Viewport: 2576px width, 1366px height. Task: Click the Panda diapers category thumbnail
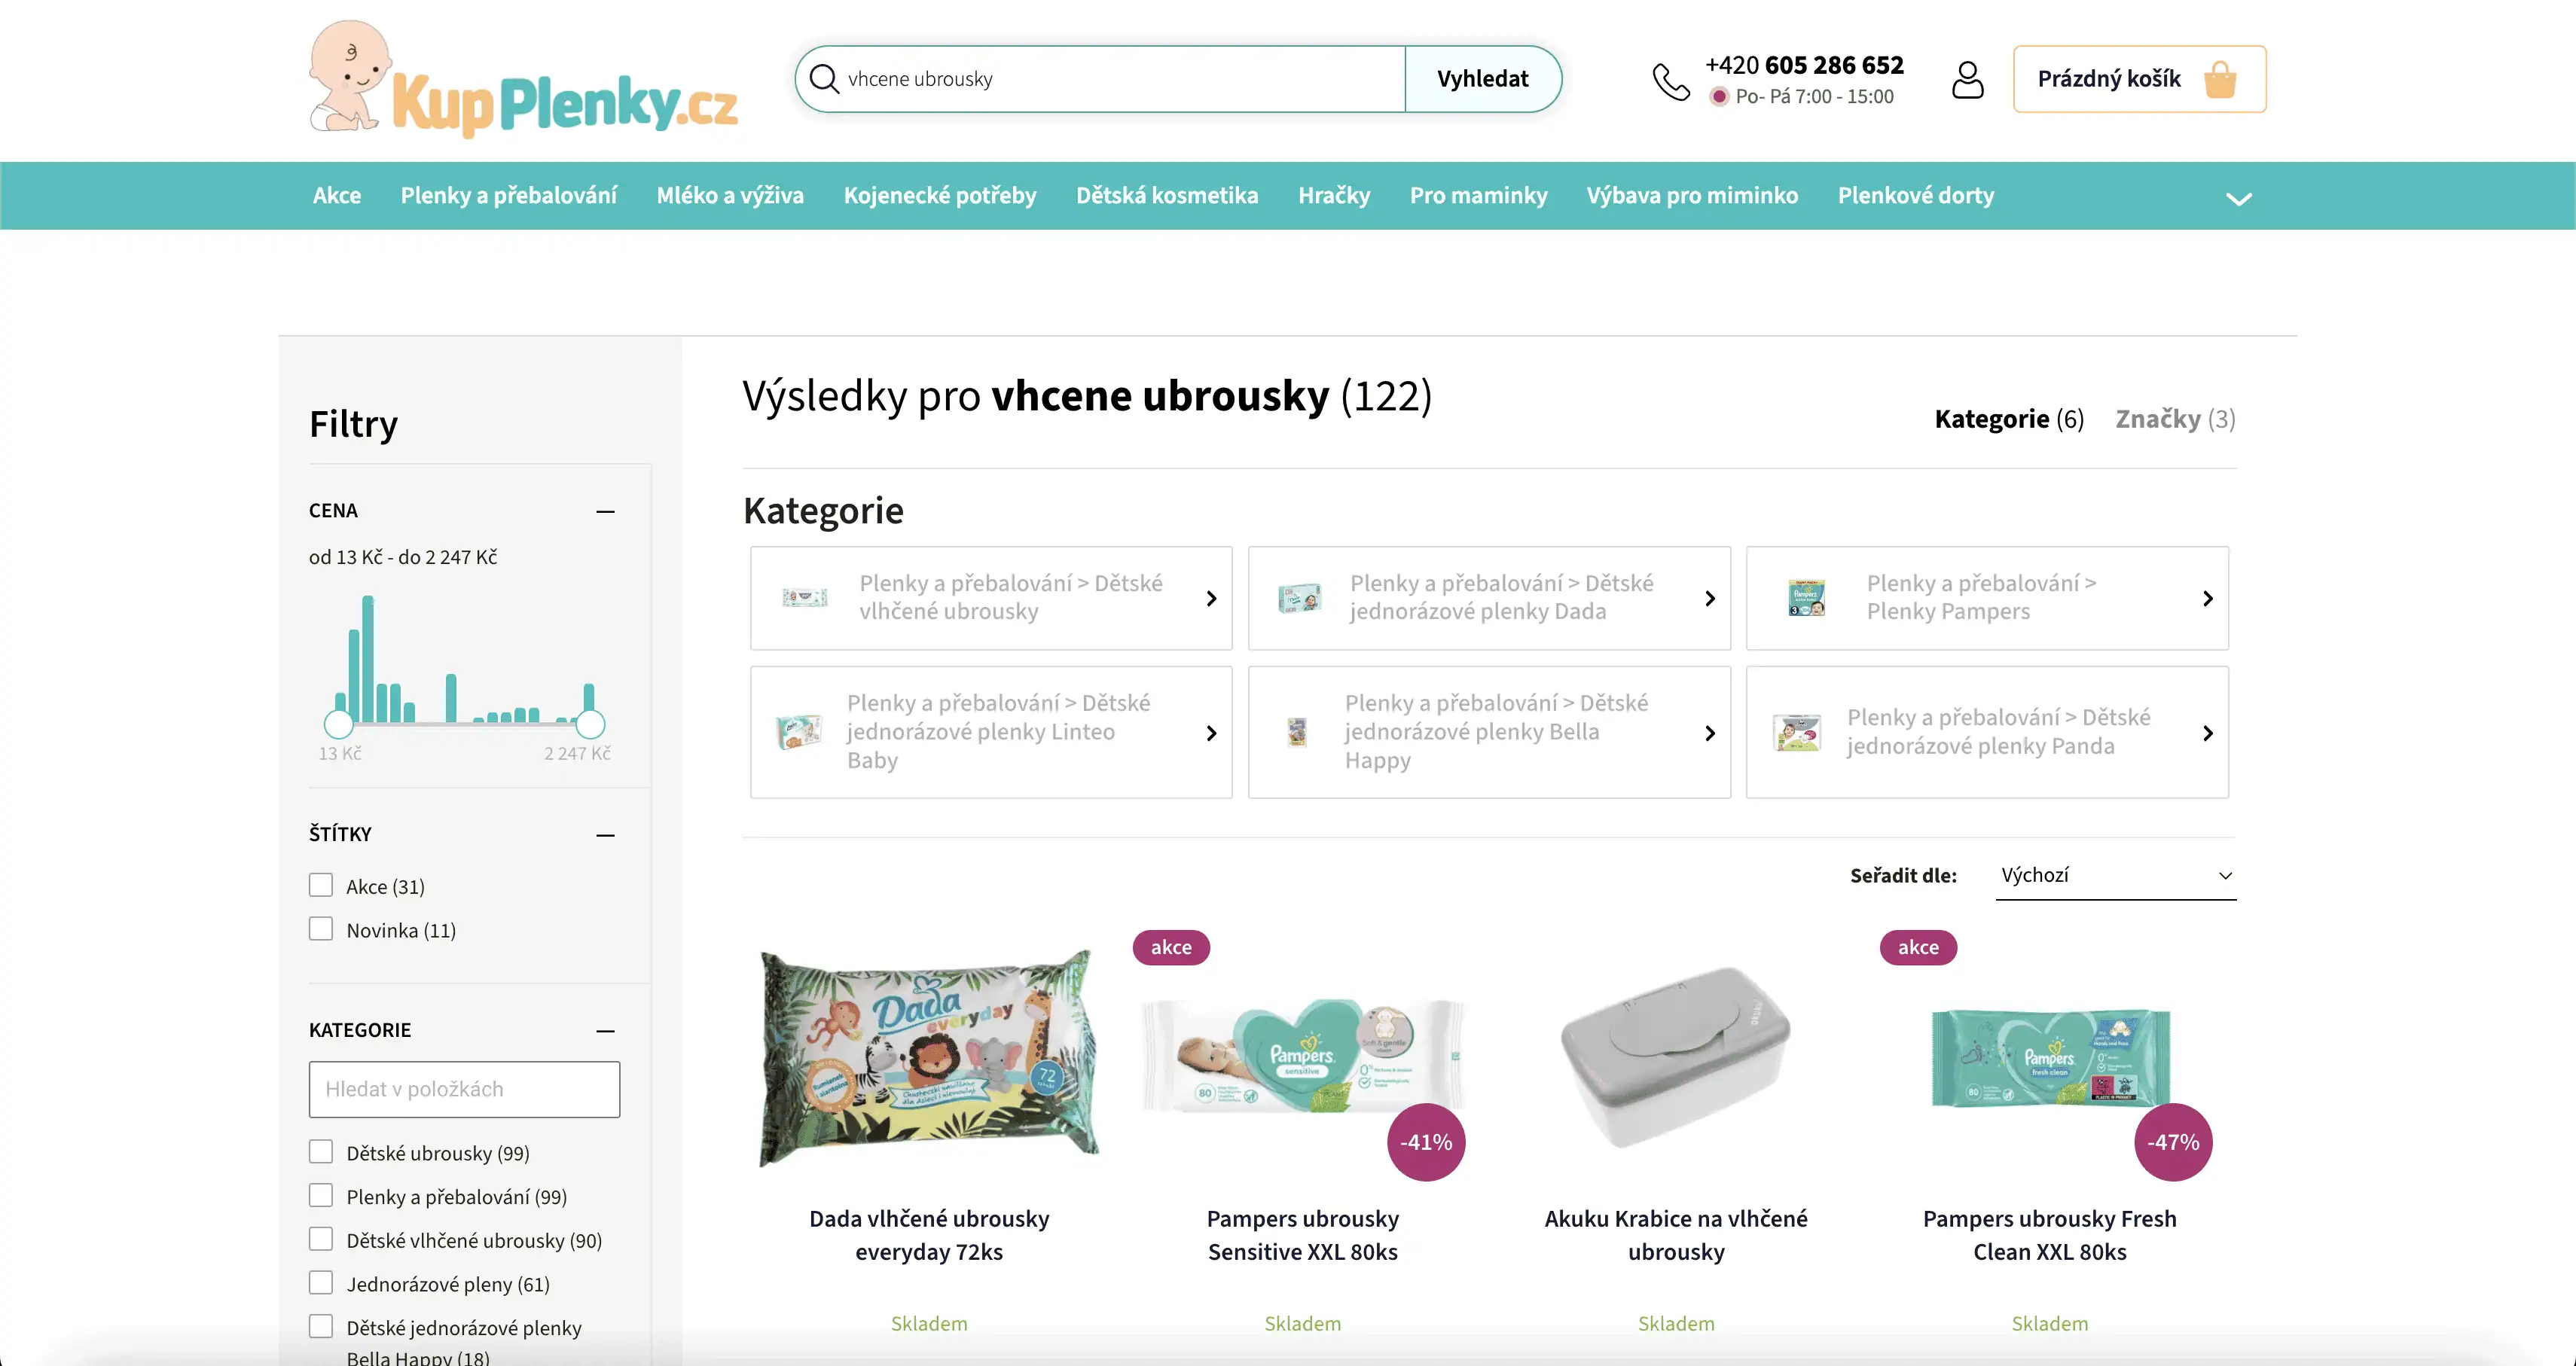[1797, 733]
